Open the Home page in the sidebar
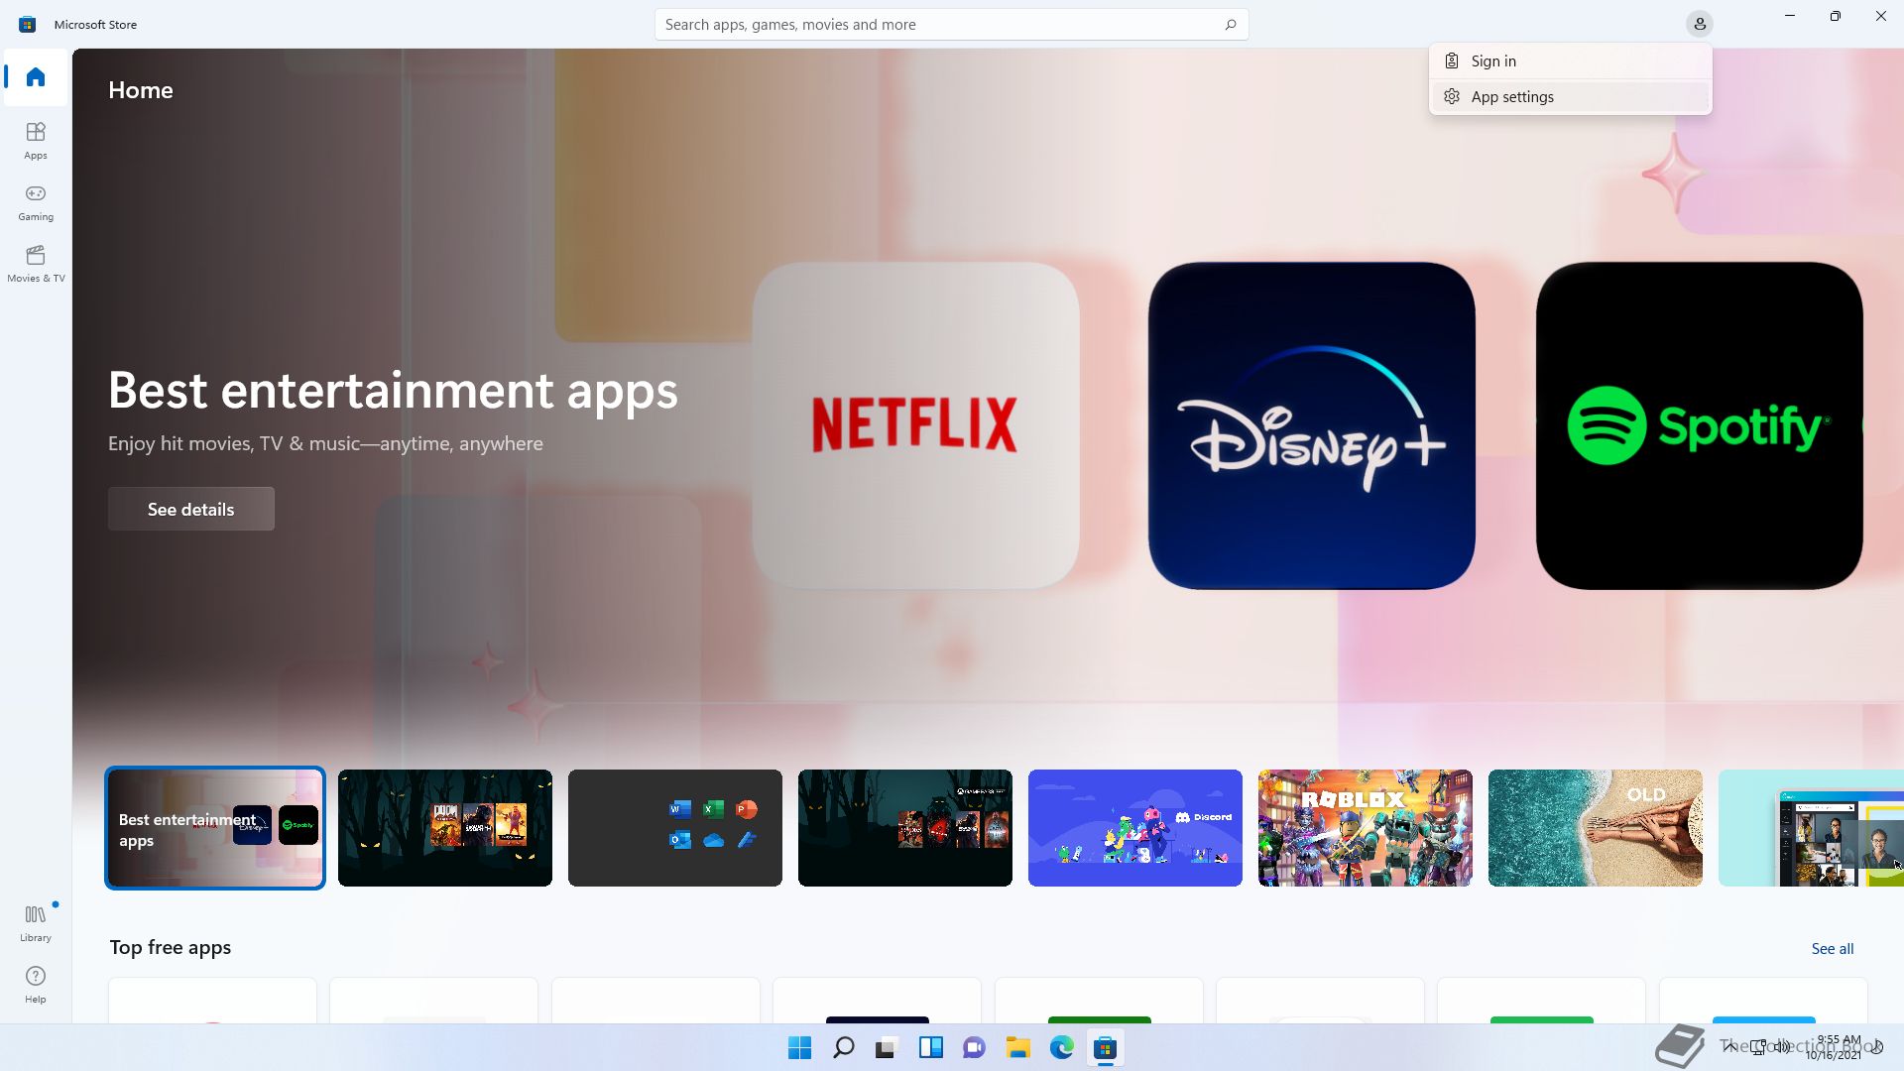1904x1071 pixels. click(36, 77)
